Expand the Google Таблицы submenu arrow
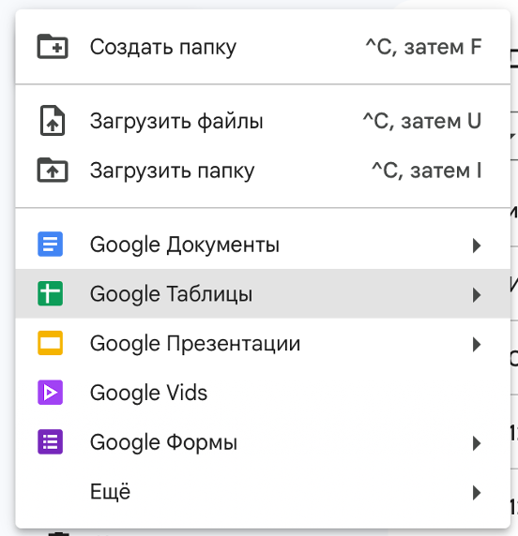This screenshot has height=536, width=518. pos(476,295)
